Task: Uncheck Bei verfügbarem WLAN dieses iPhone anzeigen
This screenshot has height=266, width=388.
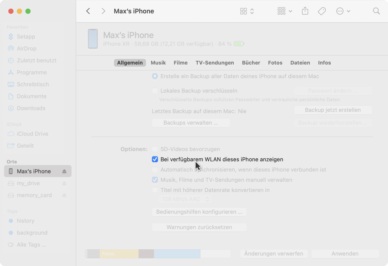Action: pos(155,159)
